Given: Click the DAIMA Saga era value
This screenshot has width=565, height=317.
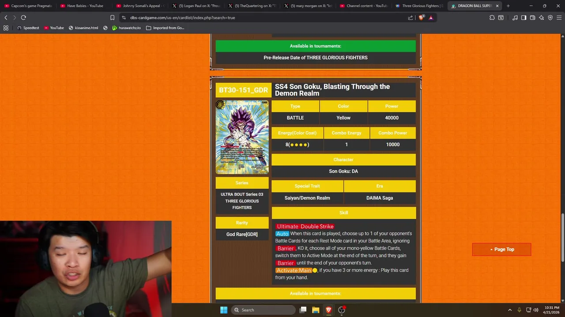Looking at the screenshot, I should [379, 198].
